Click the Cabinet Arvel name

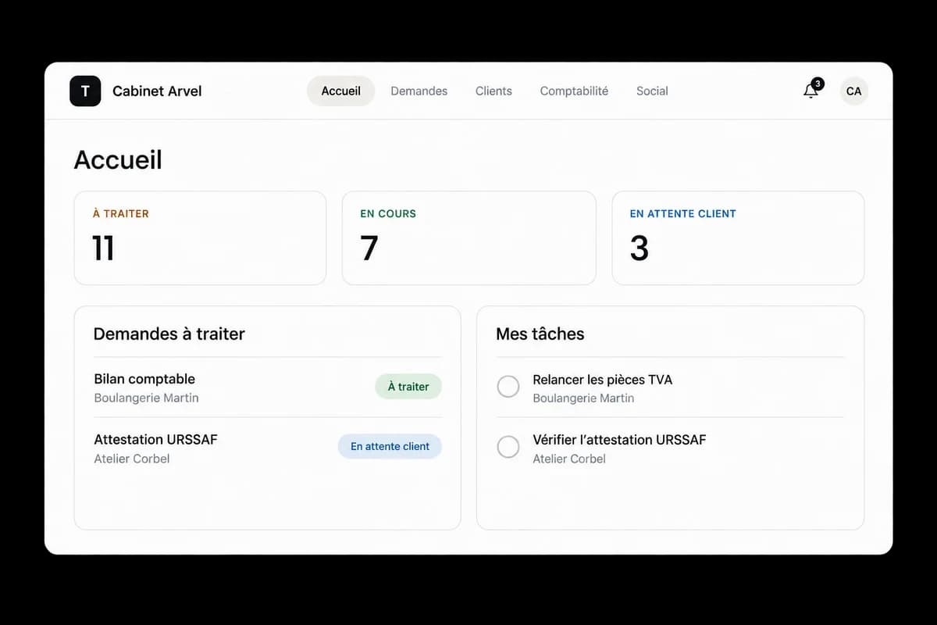pyautogui.click(x=157, y=91)
